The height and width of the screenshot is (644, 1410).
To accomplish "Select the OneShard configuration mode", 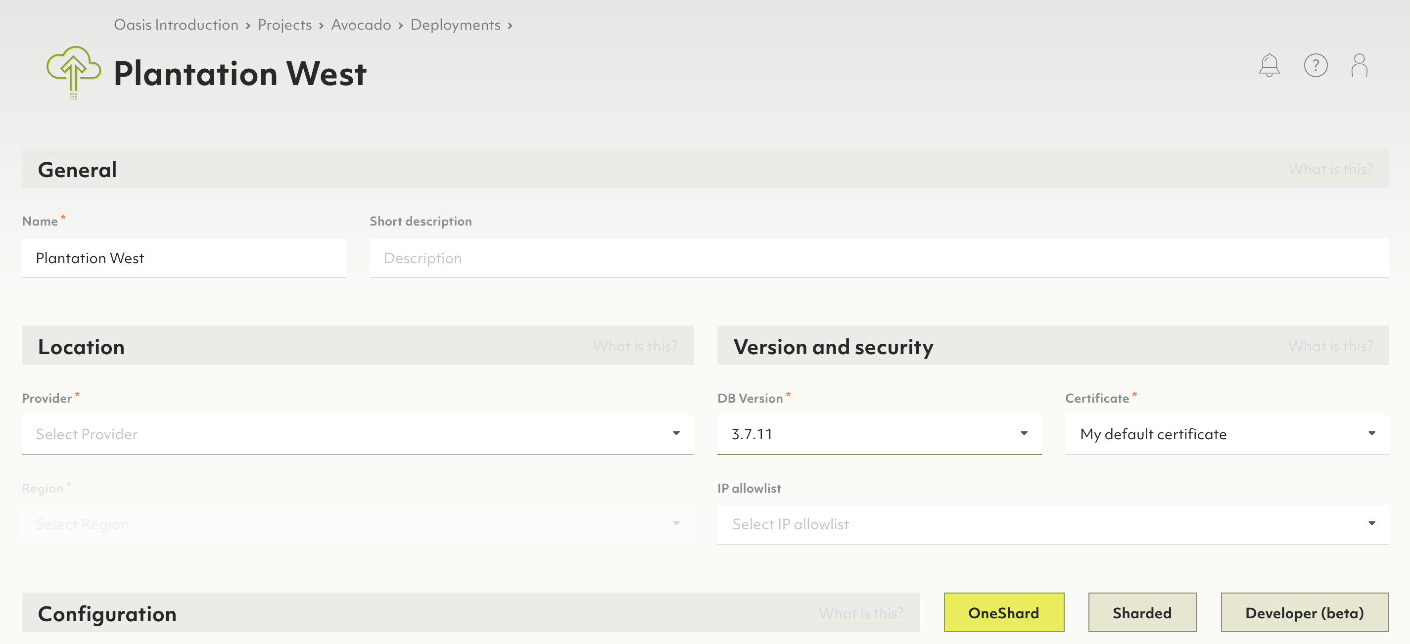I will 1003,612.
